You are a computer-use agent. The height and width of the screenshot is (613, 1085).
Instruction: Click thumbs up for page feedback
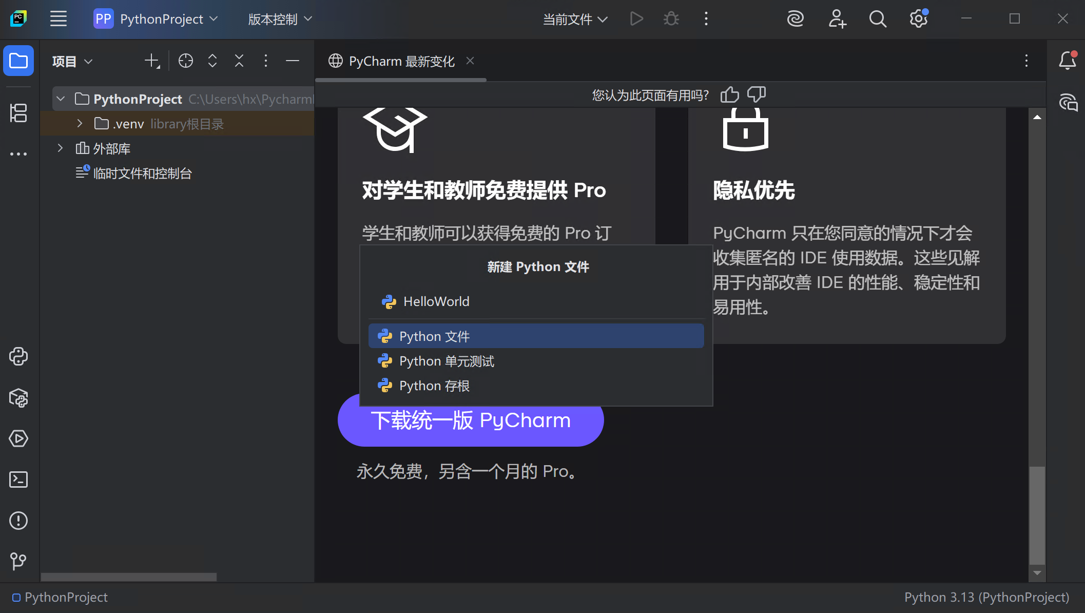coord(729,95)
